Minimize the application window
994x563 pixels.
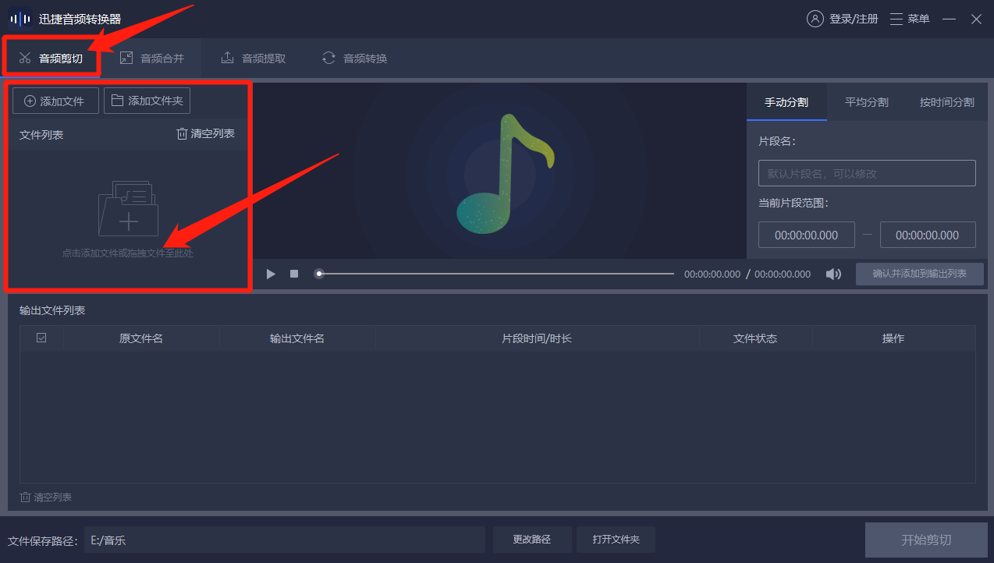(x=949, y=19)
